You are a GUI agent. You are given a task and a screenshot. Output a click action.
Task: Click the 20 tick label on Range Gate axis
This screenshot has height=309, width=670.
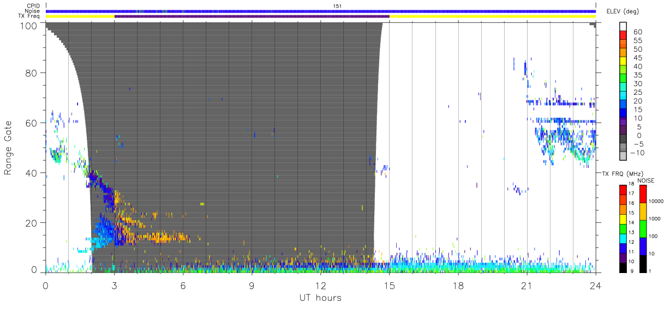31,223
